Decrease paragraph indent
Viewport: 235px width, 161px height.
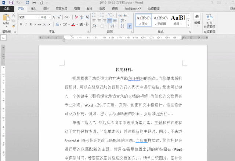coord(120,15)
